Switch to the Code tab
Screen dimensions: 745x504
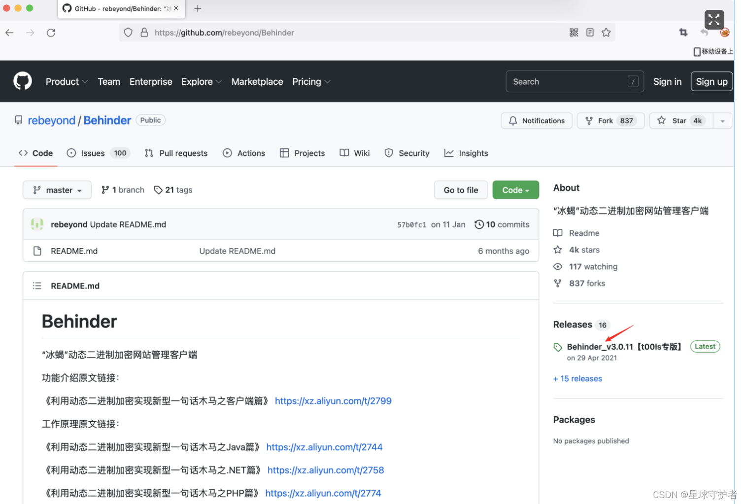click(x=35, y=153)
